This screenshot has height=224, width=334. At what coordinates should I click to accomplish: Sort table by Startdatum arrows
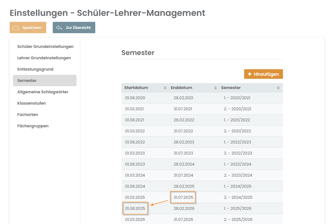coord(165,88)
